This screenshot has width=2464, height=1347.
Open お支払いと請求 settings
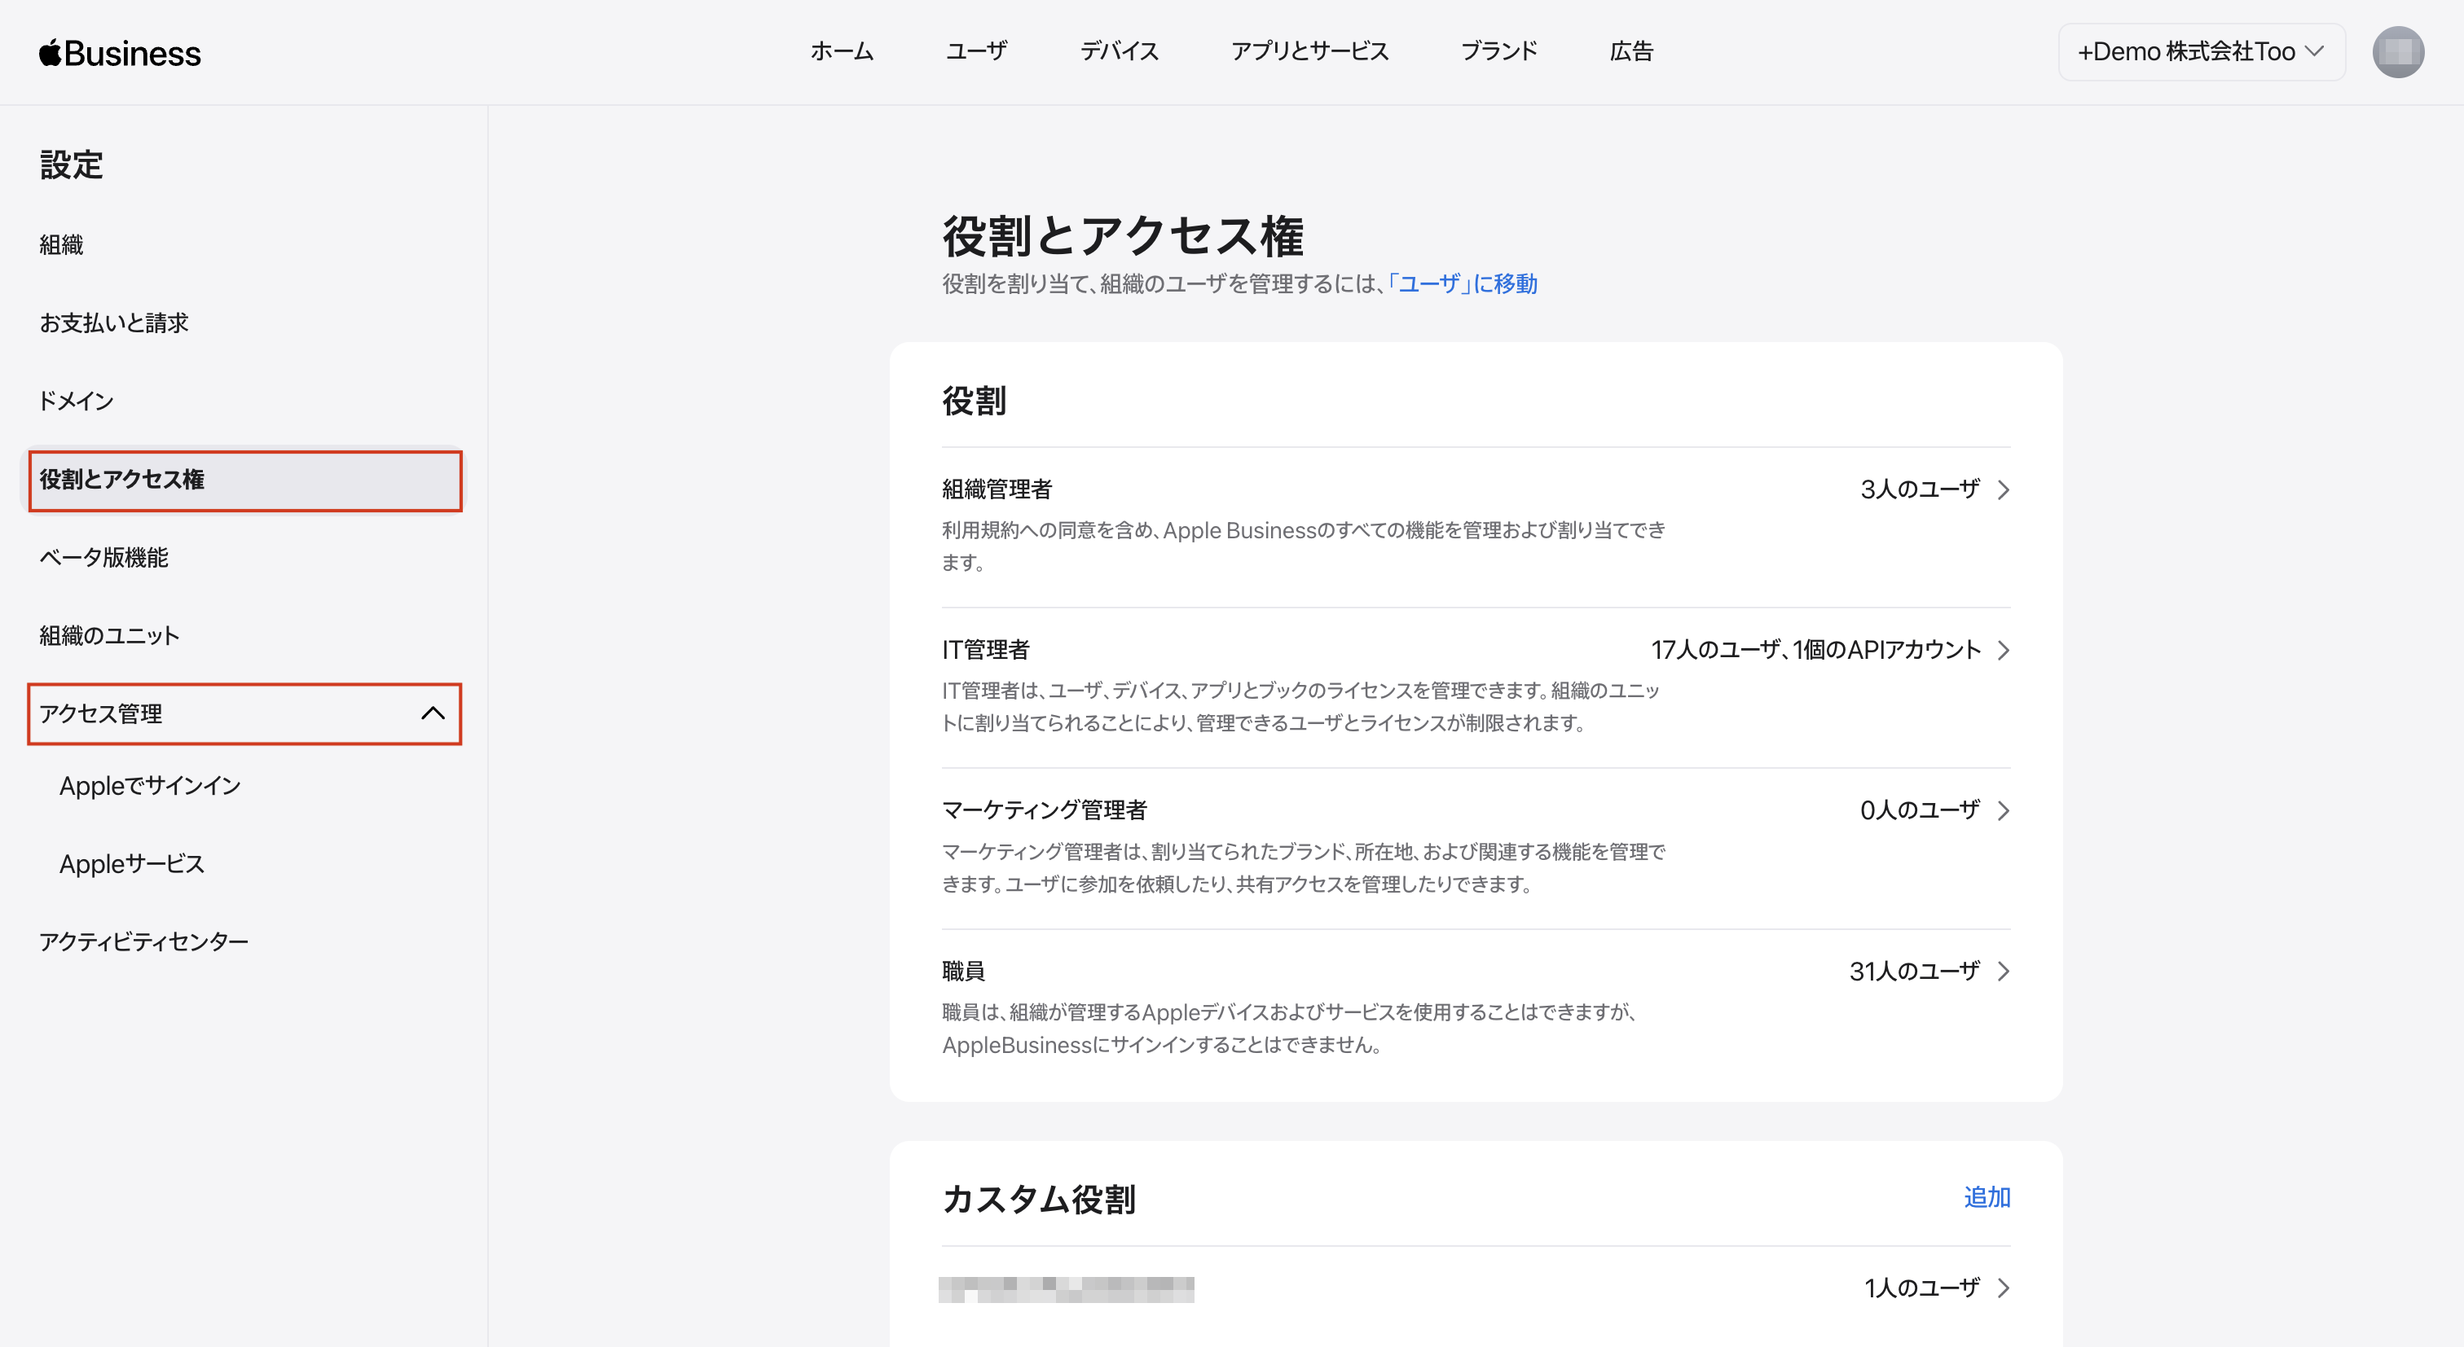pos(114,323)
